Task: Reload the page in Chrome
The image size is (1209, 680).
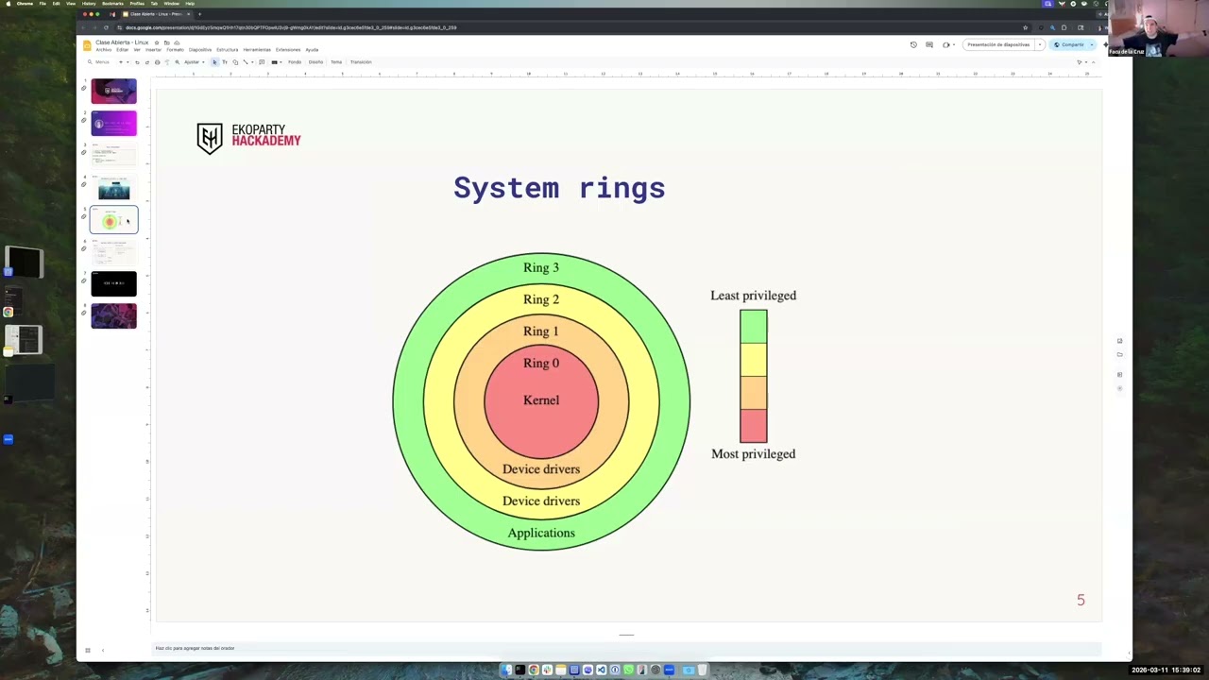Action: coord(106,27)
